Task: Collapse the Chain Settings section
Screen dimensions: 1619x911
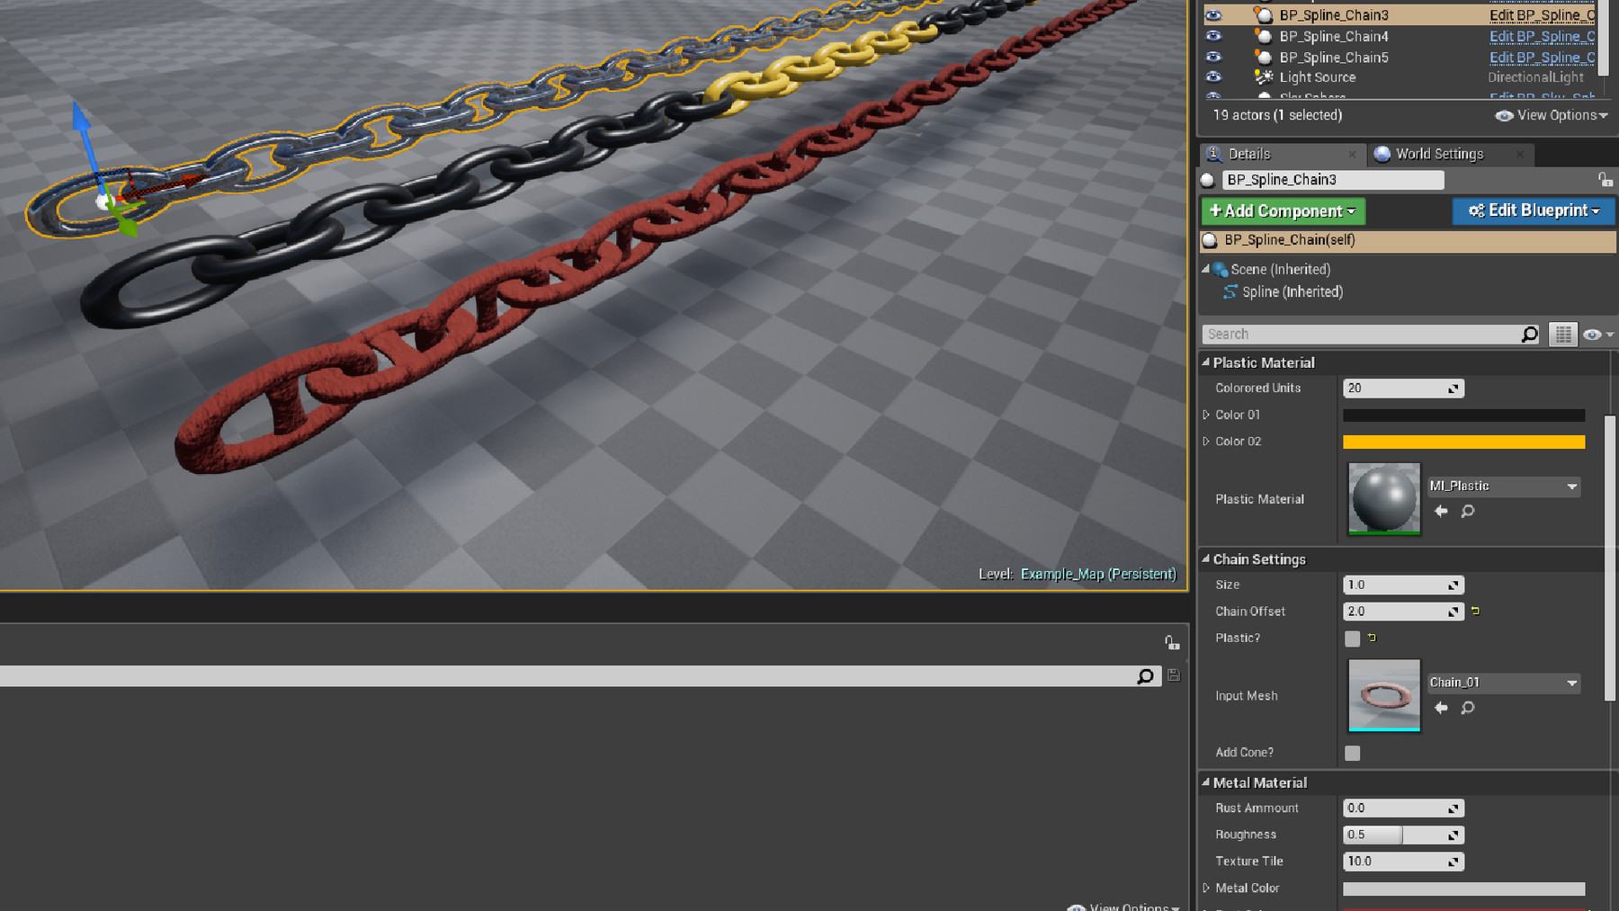Action: 1206,558
